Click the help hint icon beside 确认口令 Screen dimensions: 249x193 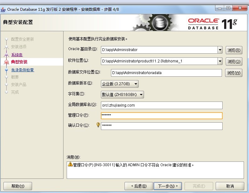[98, 125]
